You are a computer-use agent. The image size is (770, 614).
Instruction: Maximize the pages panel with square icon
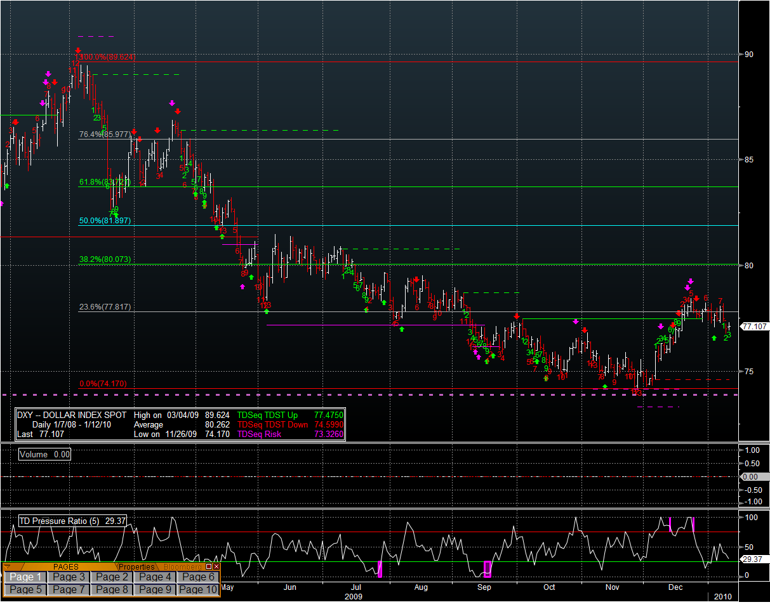coord(209,566)
